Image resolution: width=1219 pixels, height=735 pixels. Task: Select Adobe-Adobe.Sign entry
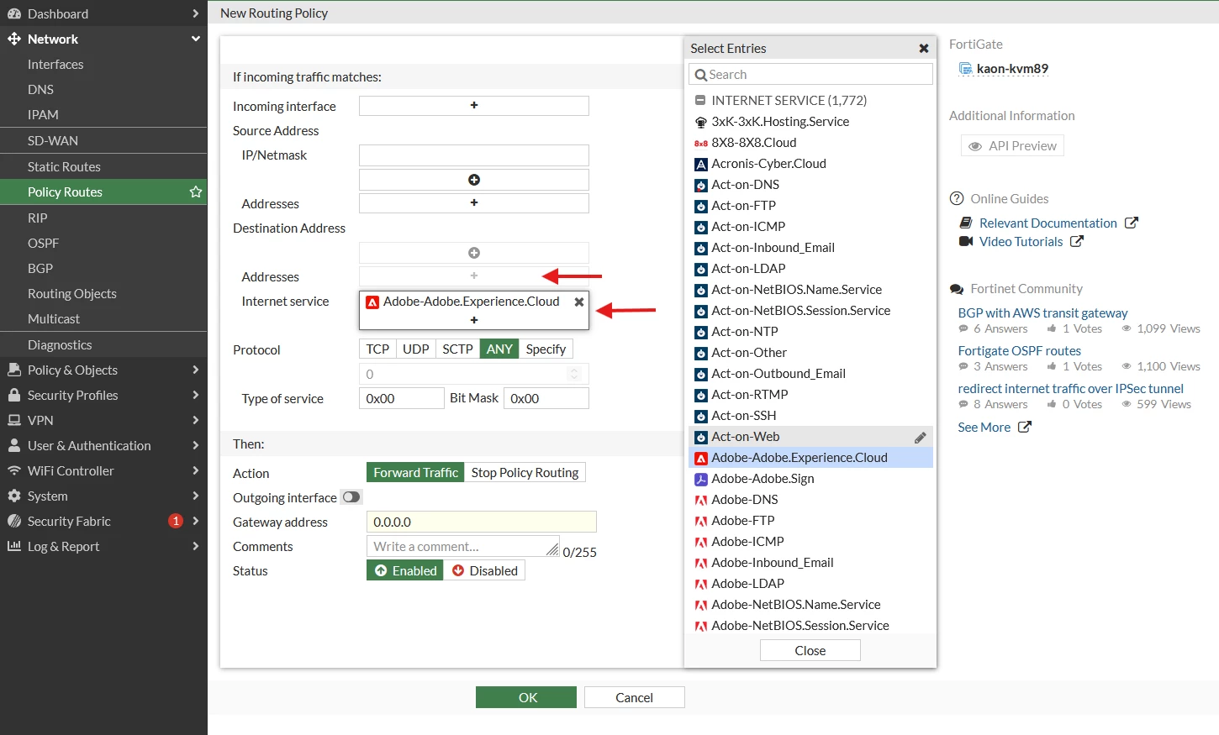(810, 479)
